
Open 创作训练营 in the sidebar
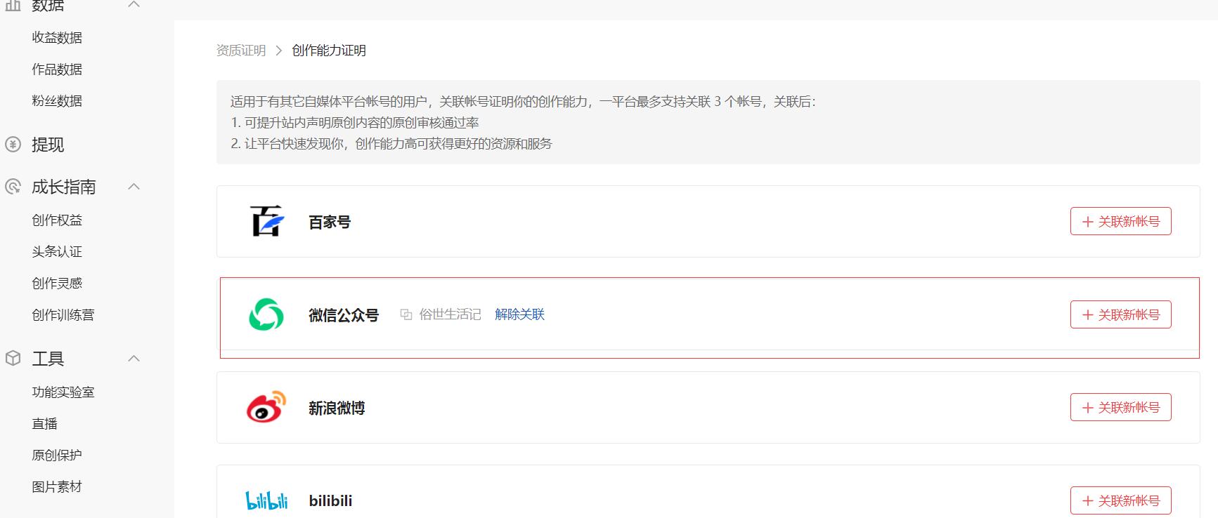click(63, 315)
